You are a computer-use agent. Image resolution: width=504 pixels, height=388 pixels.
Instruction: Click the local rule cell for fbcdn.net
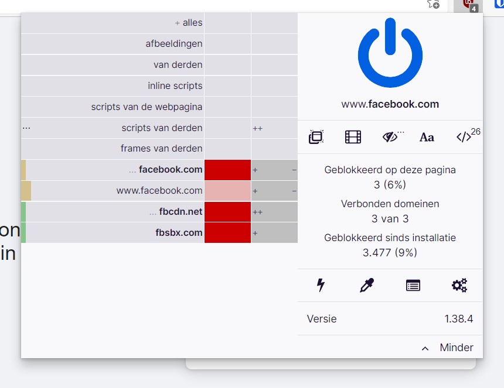tap(274, 212)
